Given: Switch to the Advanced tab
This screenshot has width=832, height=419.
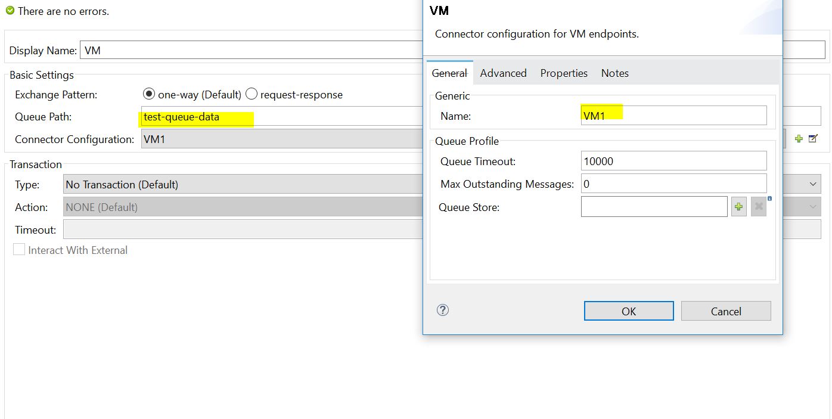Looking at the screenshot, I should coord(503,73).
